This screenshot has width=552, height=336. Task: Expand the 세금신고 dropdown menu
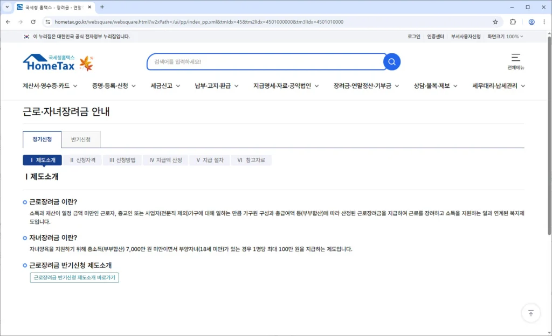pos(165,86)
